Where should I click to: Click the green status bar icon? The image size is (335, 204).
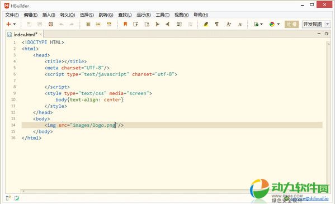point(17,198)
